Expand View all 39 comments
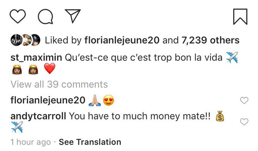This screenshot has width=258, height=151. click(x=59, y=84)
